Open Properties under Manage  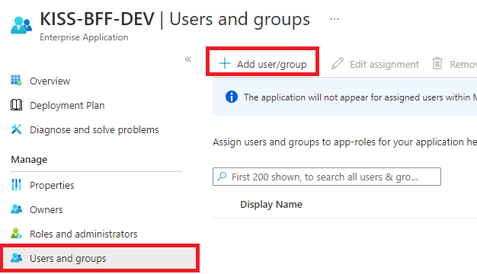[52, 185]
